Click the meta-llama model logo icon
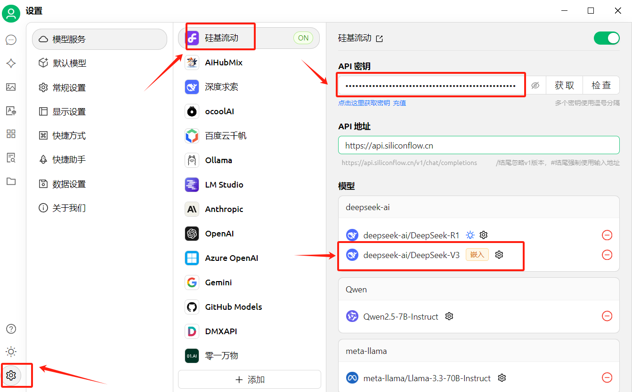Viewport: 632px width, 392px height. click(x=352, y=378)
